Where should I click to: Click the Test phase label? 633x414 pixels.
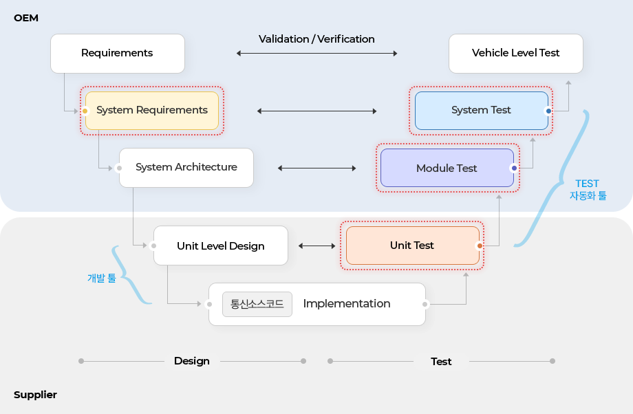(x=441, y=362)
